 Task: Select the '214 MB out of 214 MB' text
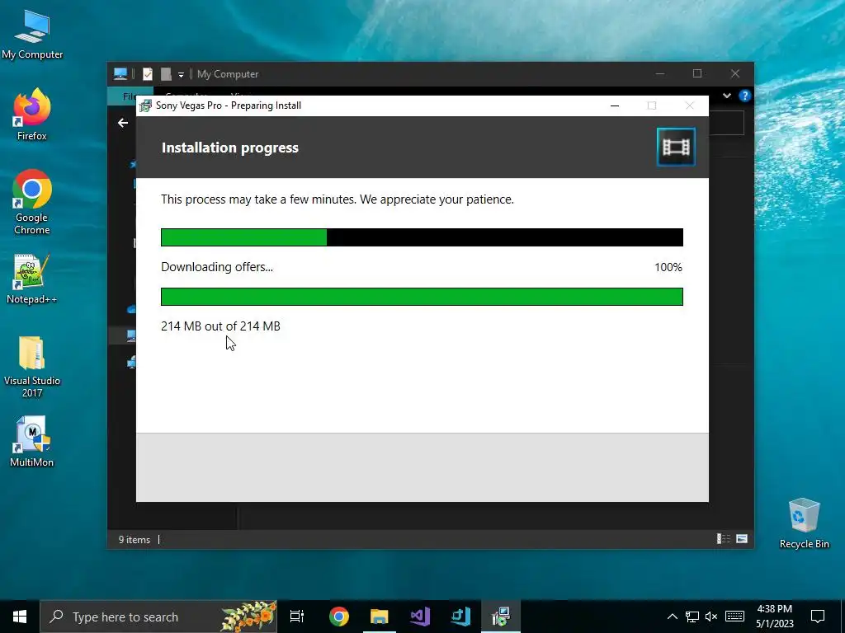point(220,326)
